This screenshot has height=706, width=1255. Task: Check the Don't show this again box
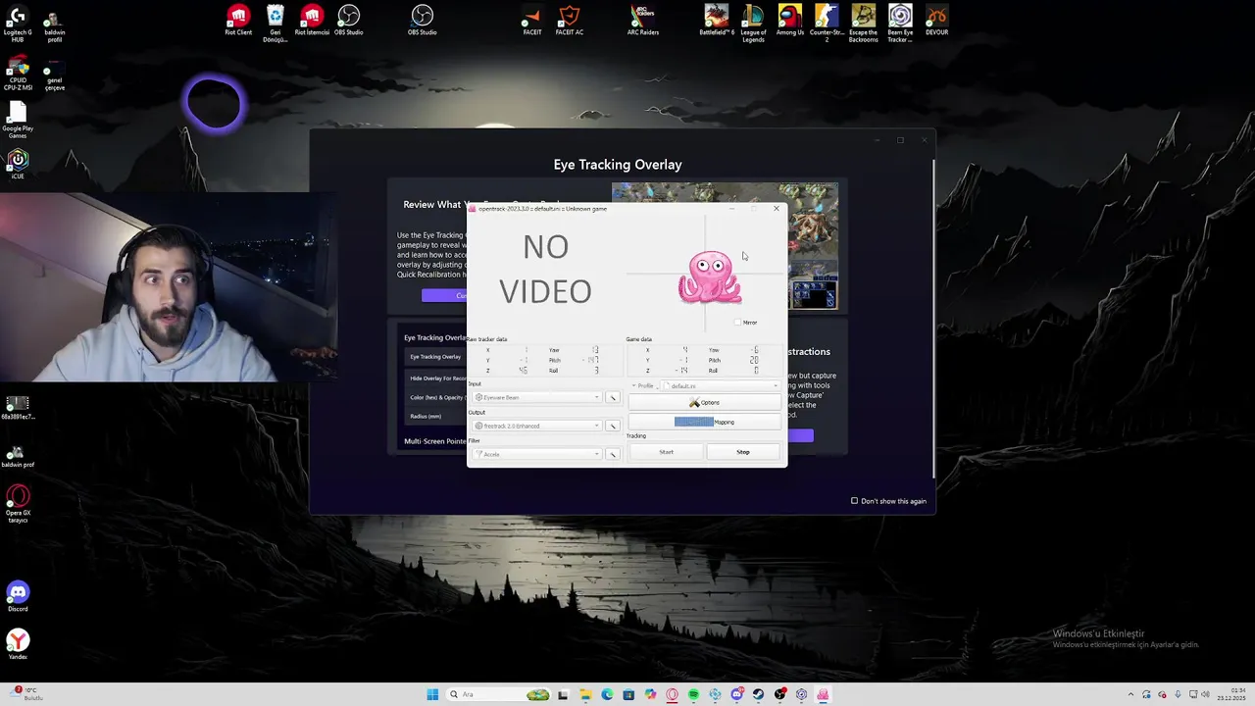coord(854,501)
